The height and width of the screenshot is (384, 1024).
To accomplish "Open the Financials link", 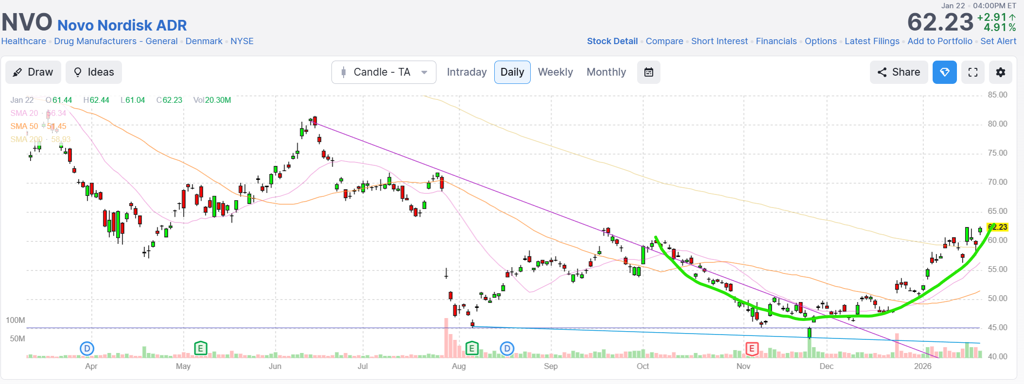I will pos(776,41).
